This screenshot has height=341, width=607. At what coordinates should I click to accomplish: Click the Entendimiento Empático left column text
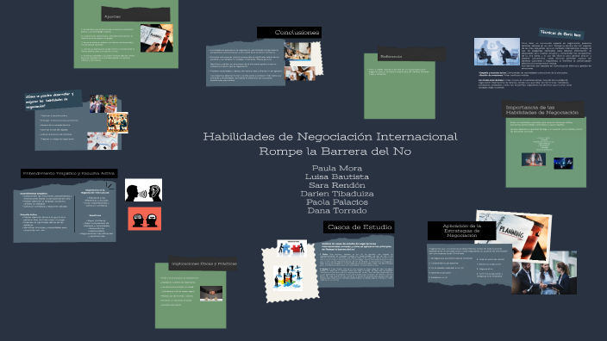point(46,213)
